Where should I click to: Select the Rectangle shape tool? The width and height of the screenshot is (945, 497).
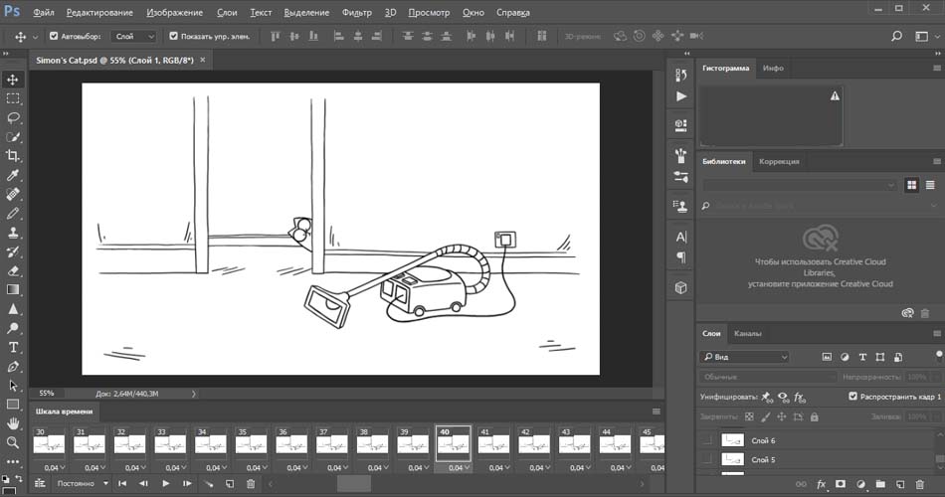[x=13, y=405]
